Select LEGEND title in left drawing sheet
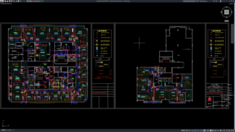 pyautogui.click(x=102, y=31)
